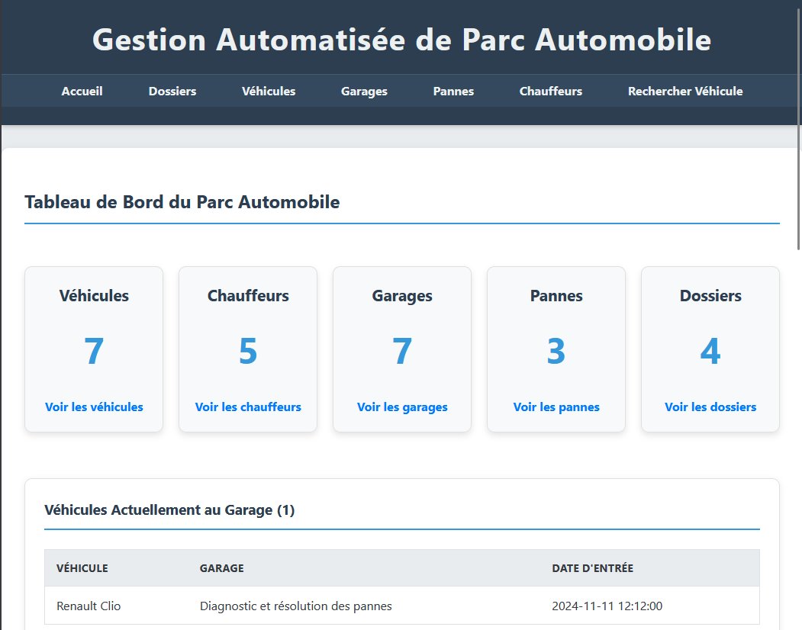Go to Dossiers in navigation bar
The height and width of the screenshot is (630, 802).
point(172,92)
